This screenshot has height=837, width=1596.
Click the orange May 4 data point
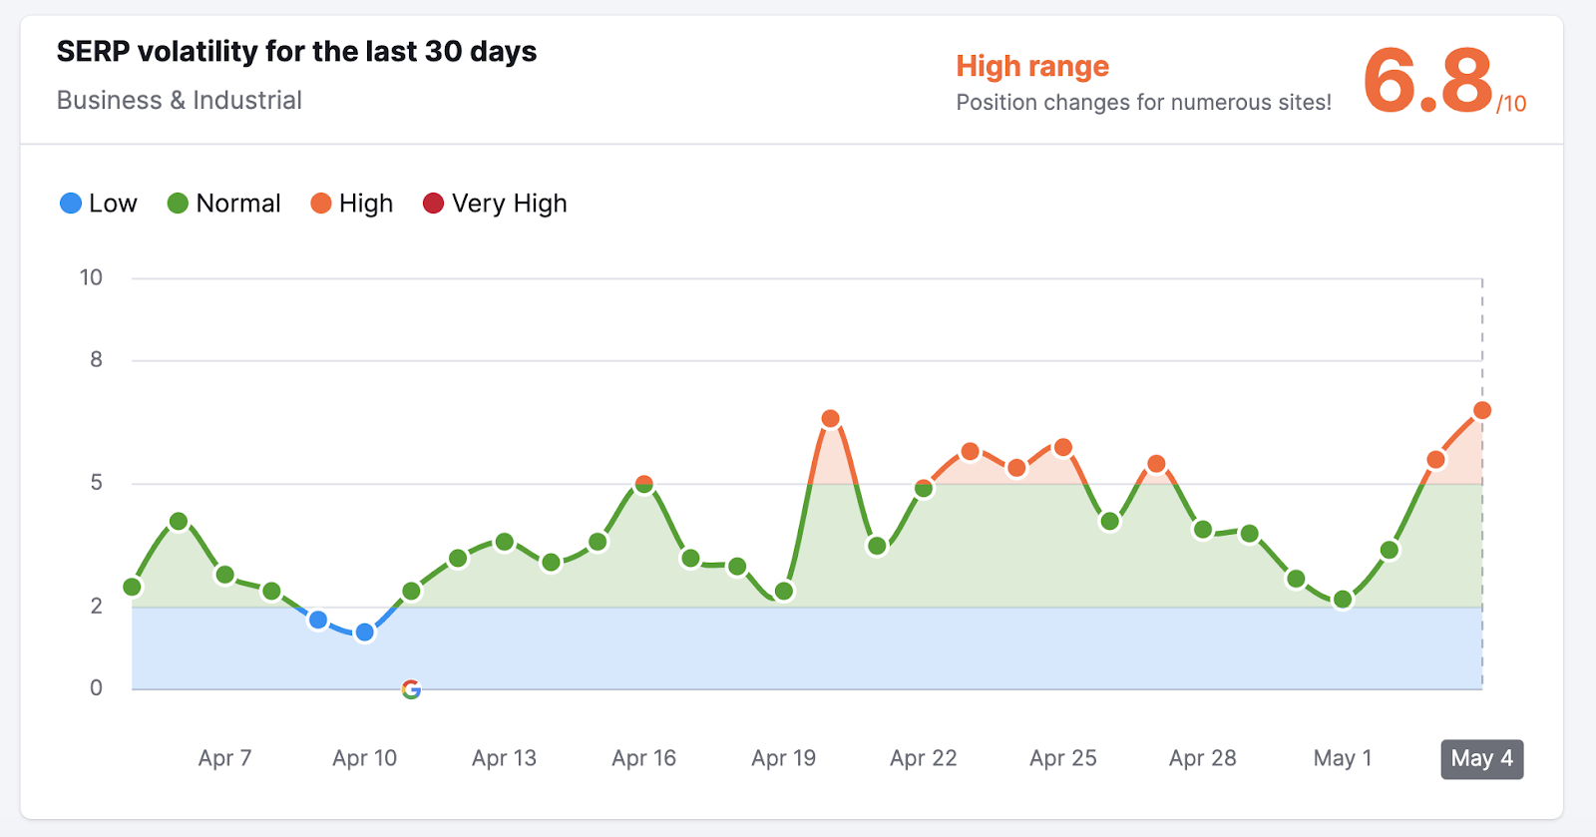click(1482, 410)
